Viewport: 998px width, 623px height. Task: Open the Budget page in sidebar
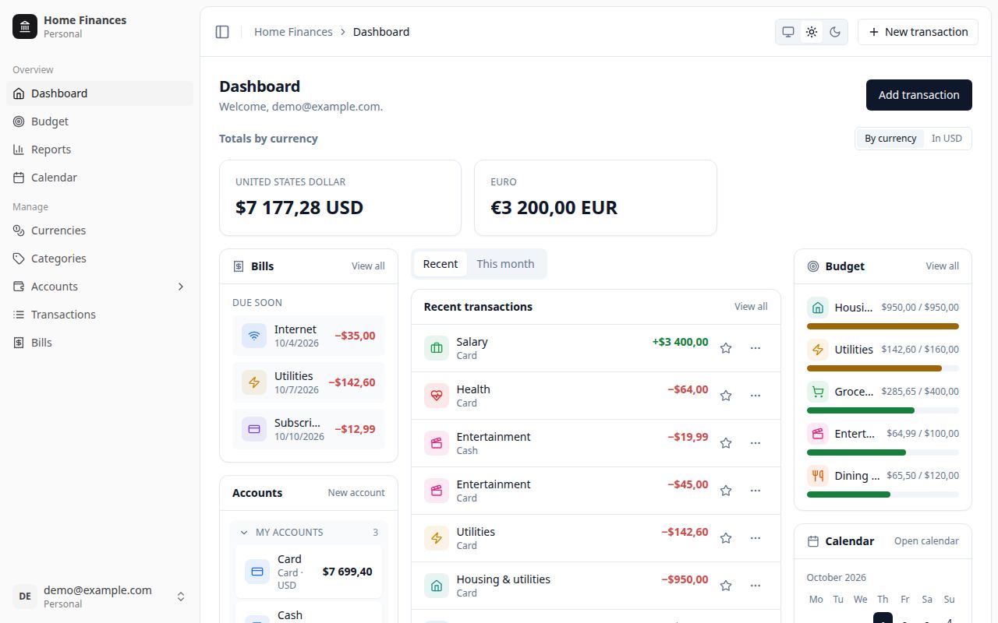pos(100,121)
